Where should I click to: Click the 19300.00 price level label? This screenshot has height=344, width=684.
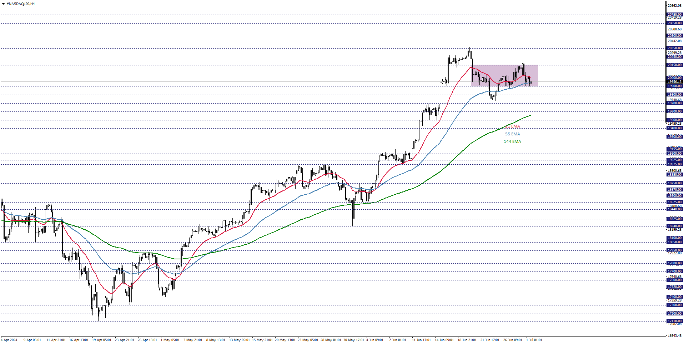(675, 137)
